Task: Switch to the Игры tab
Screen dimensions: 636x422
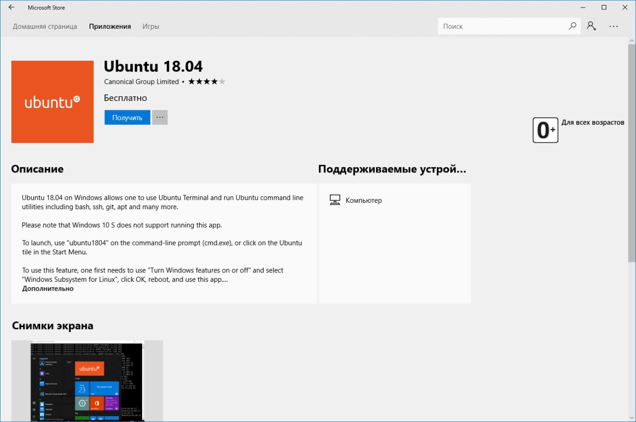Action: click(151, 26)
